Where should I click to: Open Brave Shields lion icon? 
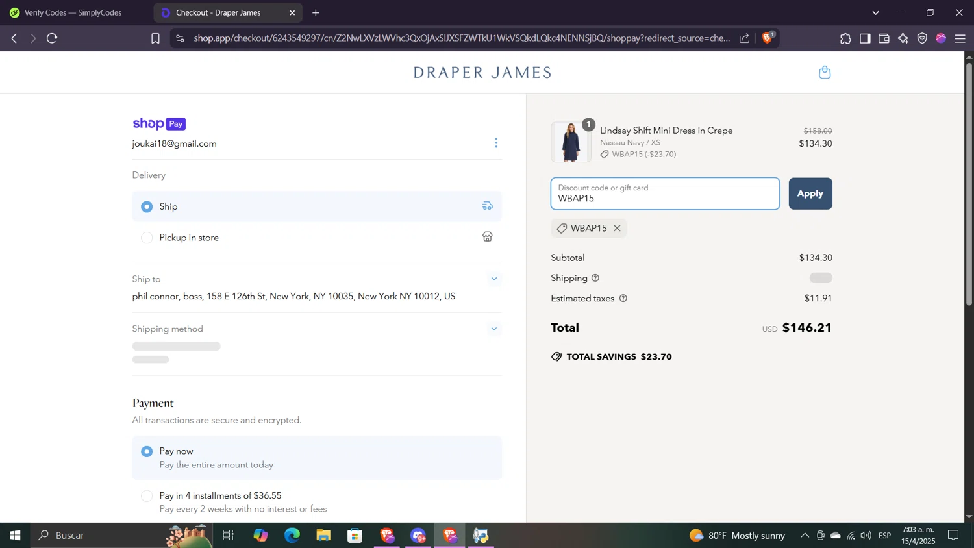coord(768,38)
